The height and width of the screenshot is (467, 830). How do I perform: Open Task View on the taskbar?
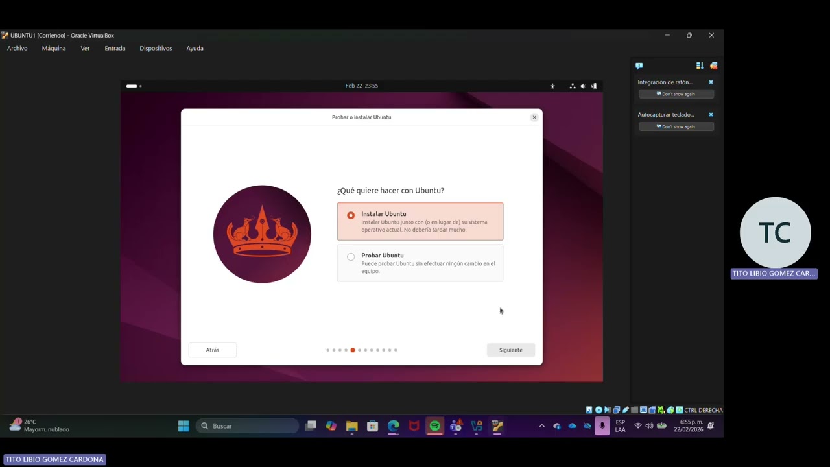tap(311, 426)
